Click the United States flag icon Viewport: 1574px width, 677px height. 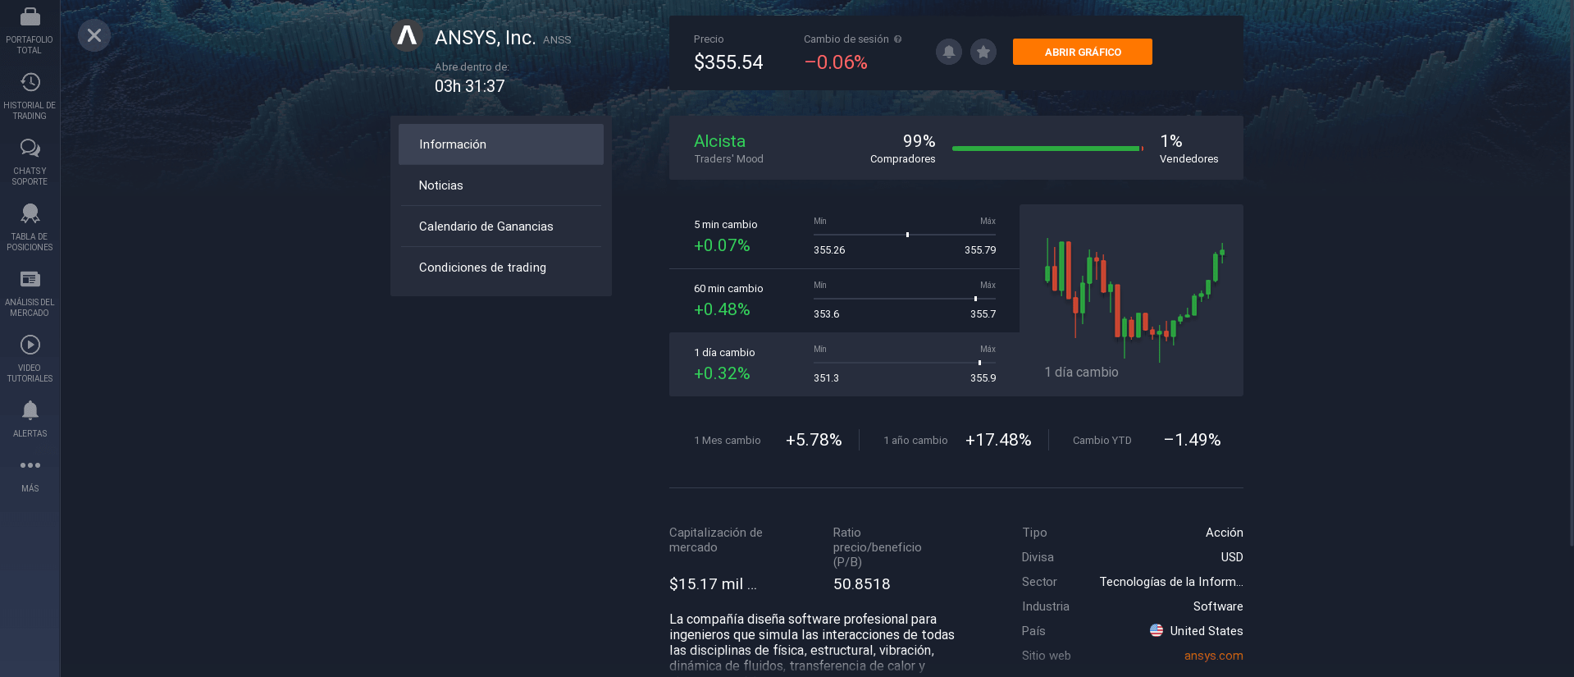tap(1157, 631)
